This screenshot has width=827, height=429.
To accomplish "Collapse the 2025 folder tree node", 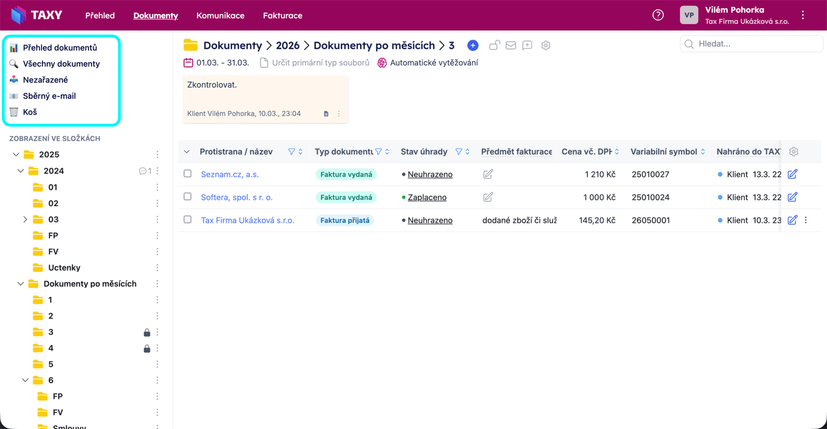I will click(16, 154).
